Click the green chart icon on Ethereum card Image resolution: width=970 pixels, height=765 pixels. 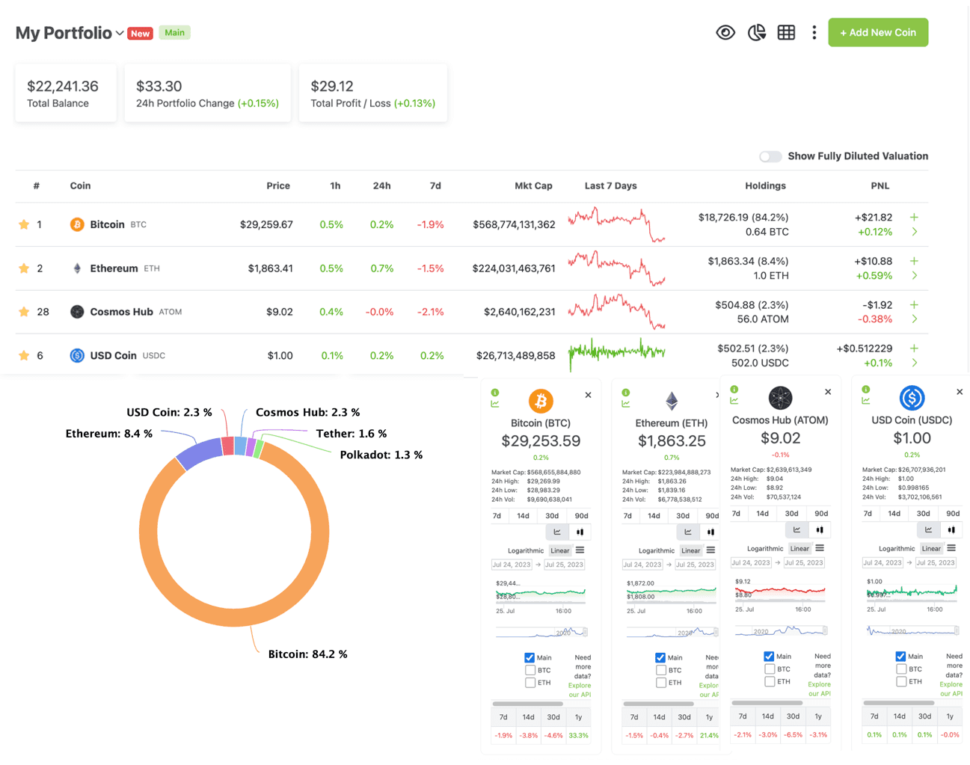tap(626, 404)
